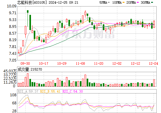Screen dimensions: 161x113
Task: Click the 成交量:215270 volume label
Action: point(30,69)
